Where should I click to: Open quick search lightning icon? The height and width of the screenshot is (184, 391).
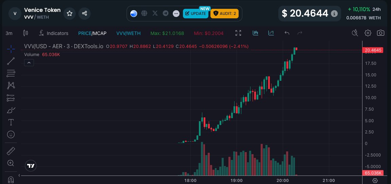coord(355,33)
